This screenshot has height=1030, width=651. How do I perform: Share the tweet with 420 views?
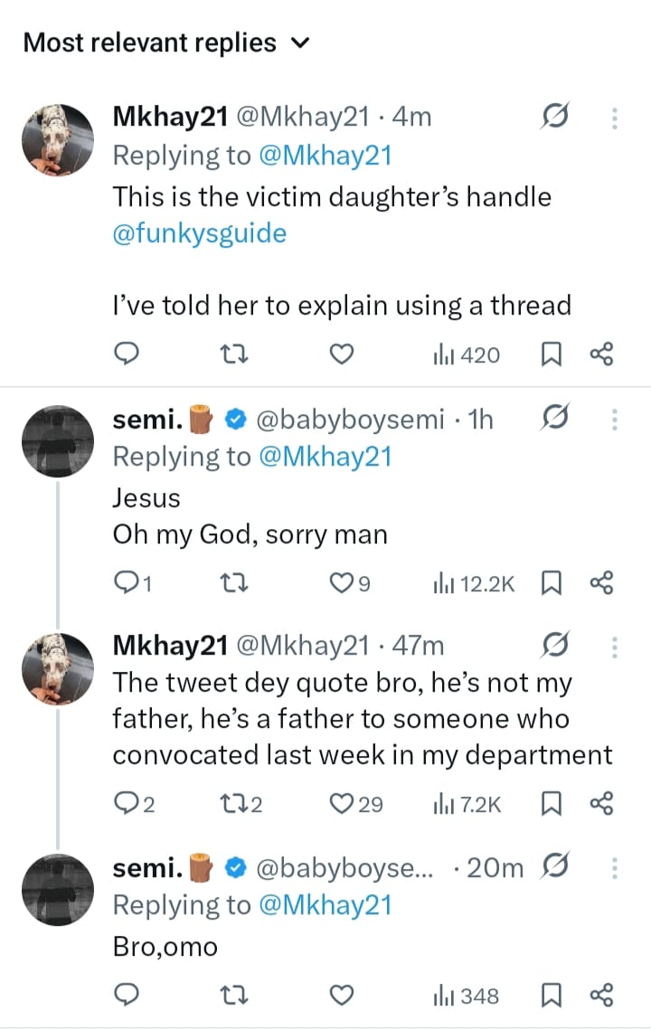(601, 355)
